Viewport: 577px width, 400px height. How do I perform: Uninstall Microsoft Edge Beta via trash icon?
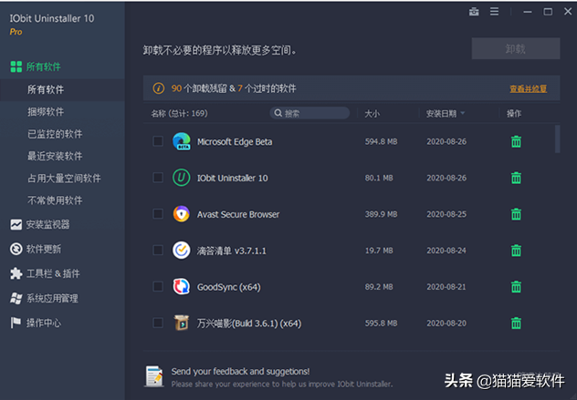click(x=516, y=141)
